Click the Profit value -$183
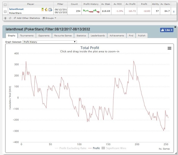This screenshot has height=155, width=178. (147, 11)
